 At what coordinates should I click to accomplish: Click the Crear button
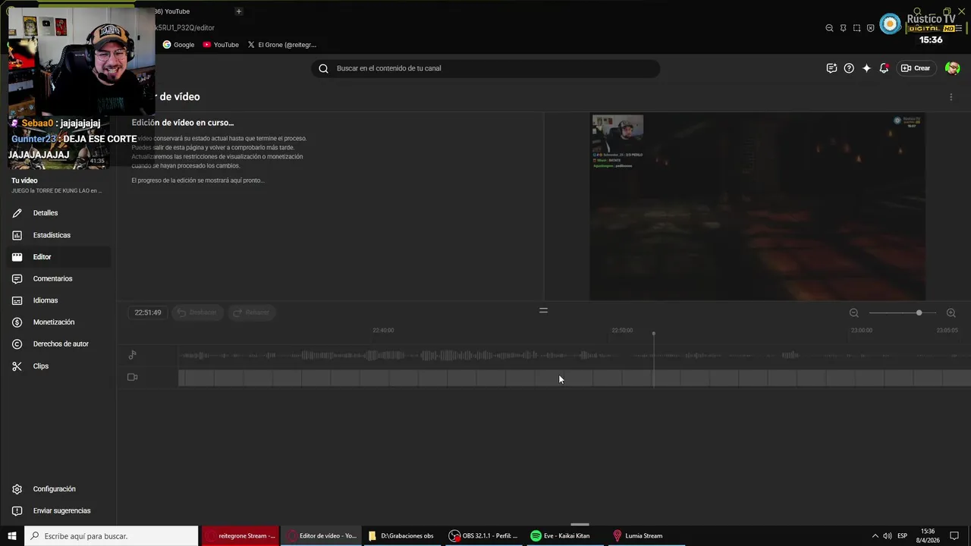[x=916, y=68]
